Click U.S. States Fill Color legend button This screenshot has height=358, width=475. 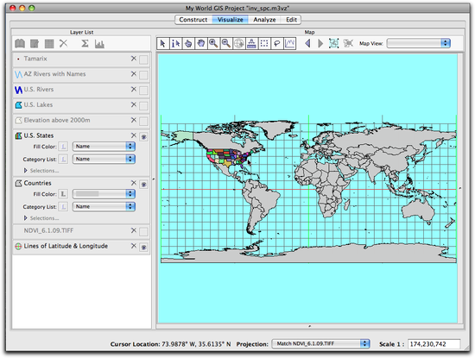click(x=63, y=147)
